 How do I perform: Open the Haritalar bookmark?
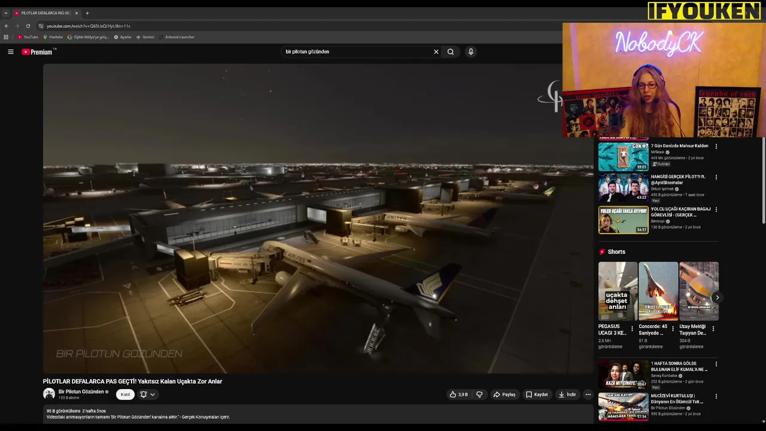(53, 37)
